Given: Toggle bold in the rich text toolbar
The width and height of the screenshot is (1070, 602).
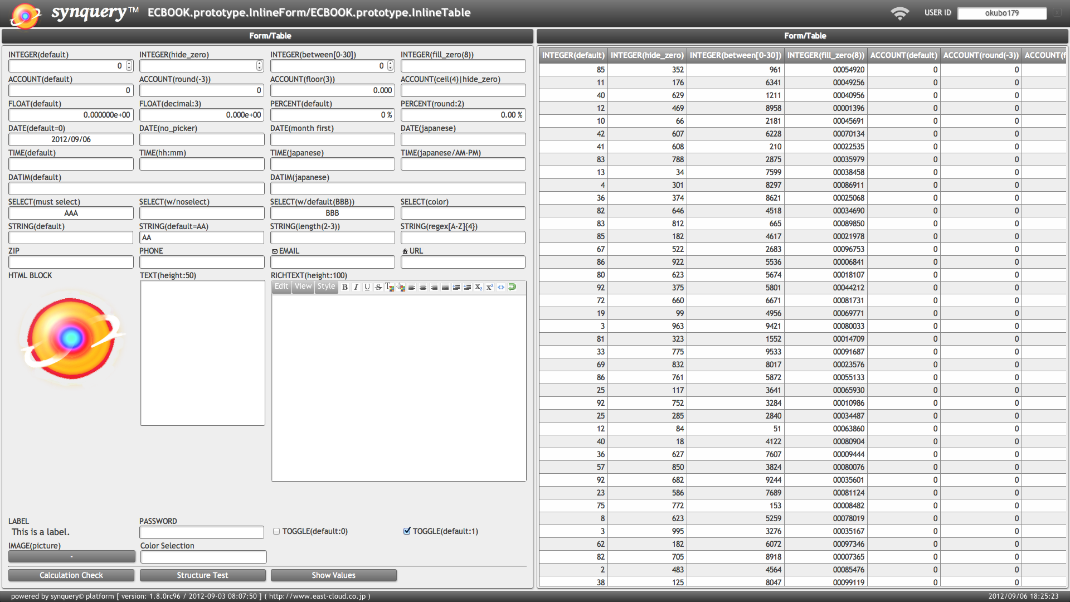Looking at the screenshot, I should pos(345,287).
